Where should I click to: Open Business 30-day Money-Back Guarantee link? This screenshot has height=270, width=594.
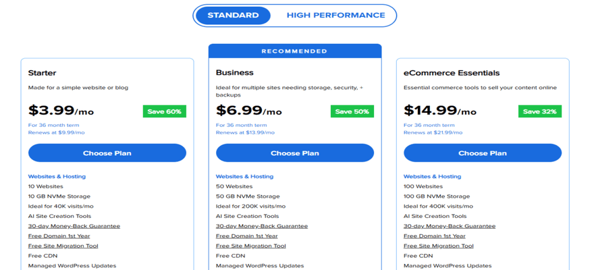(262, 226)
